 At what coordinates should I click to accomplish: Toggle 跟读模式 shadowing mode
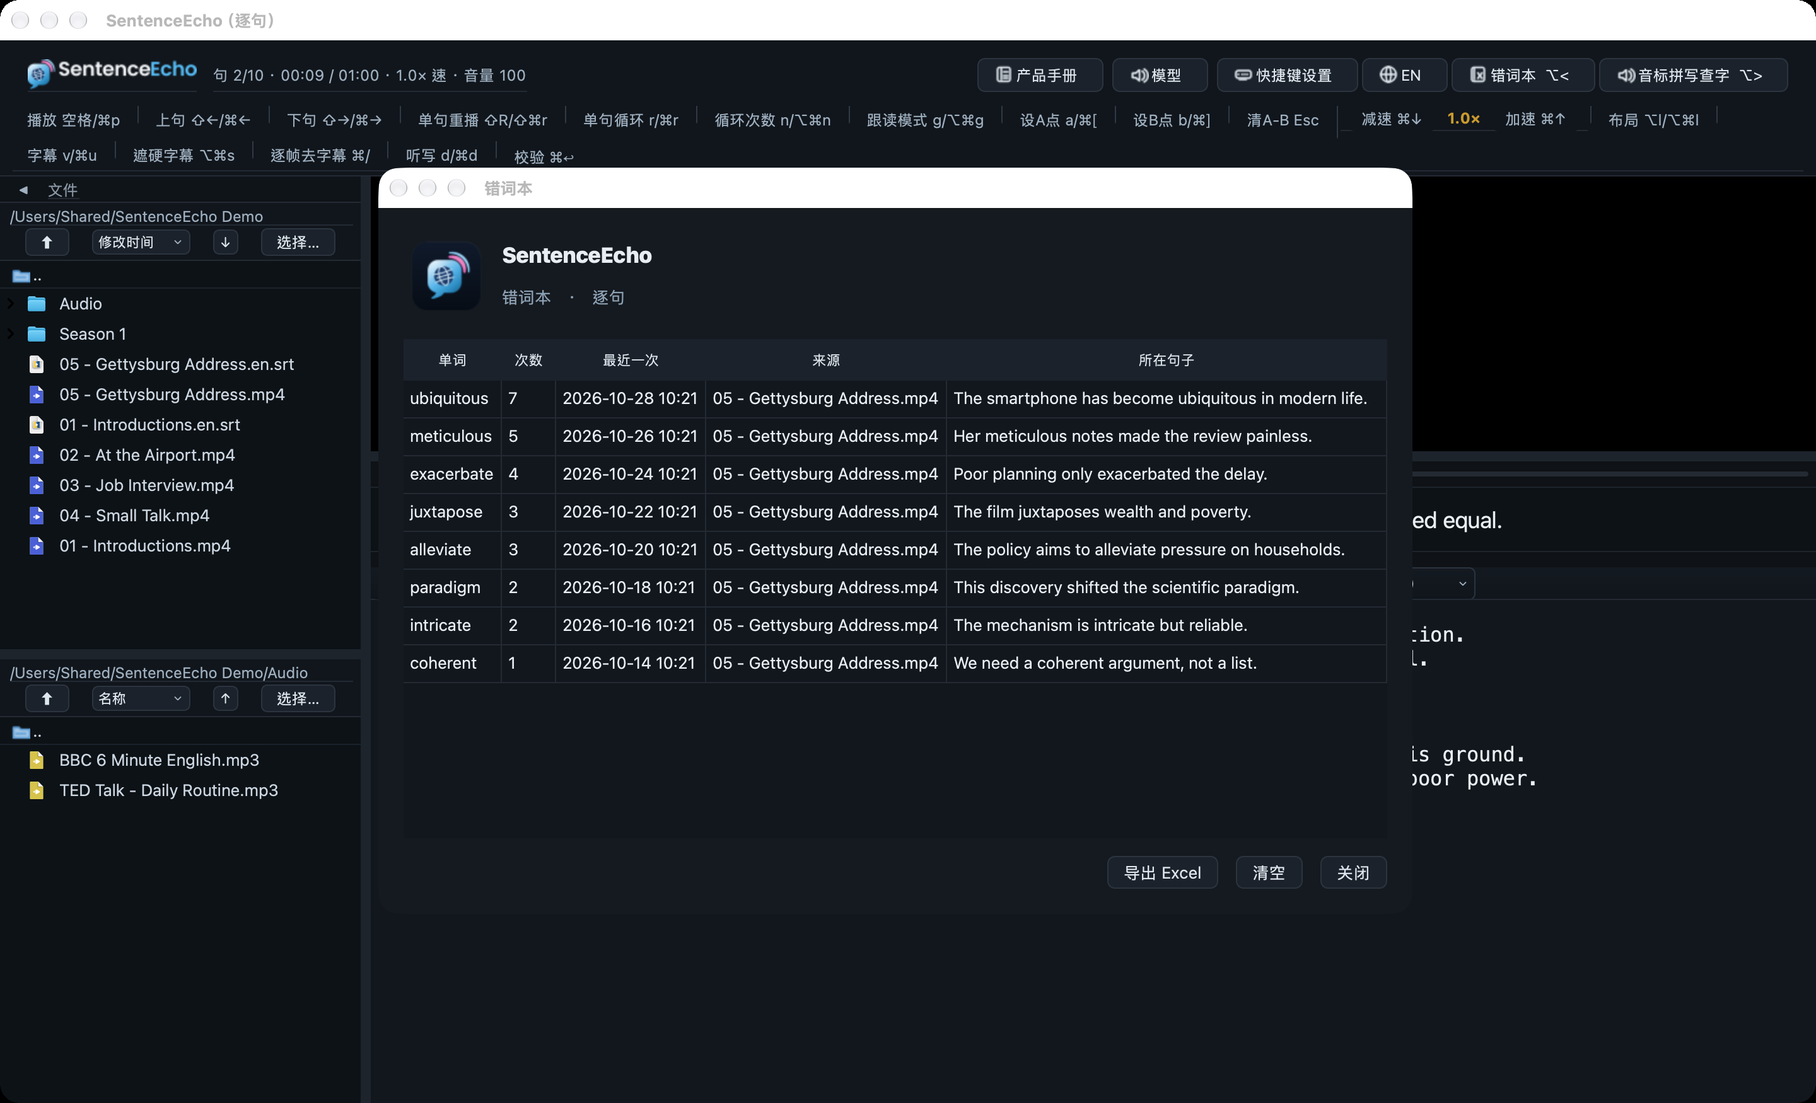pos(925,120)
